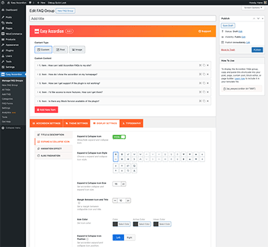Move Publish box down with arrow icon
The image size is (268, 247).
pyautogui.click(x=258, y=19)
